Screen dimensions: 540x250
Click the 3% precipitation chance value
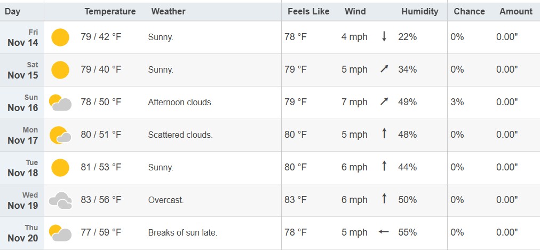[457, 102]
